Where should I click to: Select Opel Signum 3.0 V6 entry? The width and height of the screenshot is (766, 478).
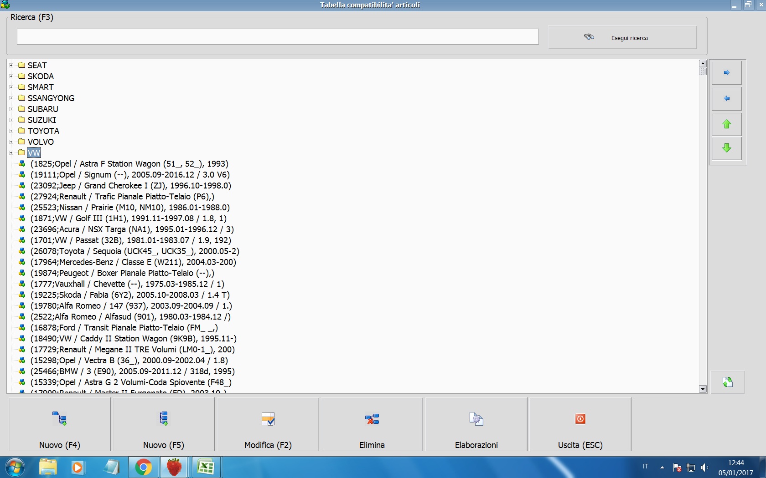tap(130, 175)
